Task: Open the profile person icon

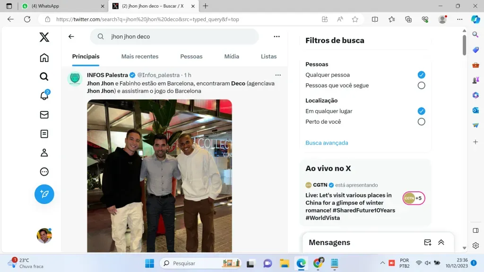Action: tap(44, 153)
